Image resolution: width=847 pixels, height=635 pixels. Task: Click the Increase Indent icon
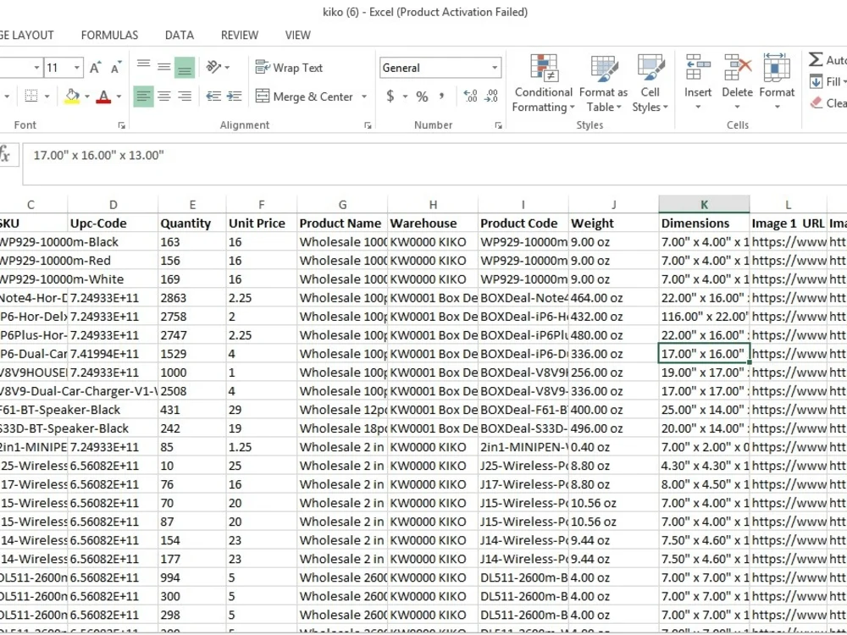pyautogui.click(x=234, y=97)
